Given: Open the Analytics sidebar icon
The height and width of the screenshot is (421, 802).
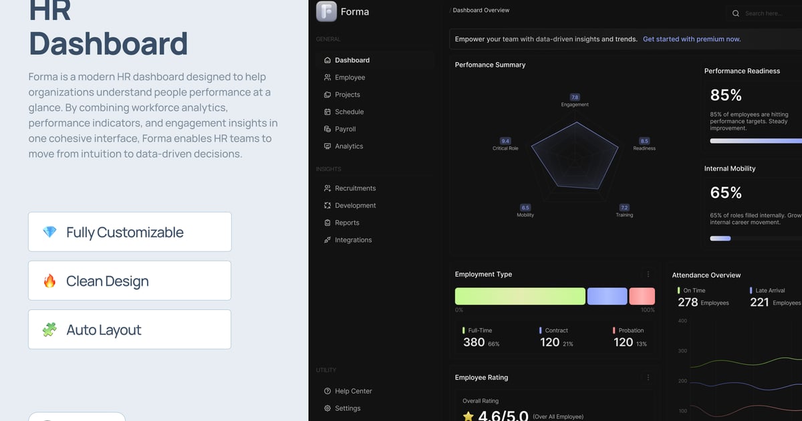Looking at the screenshot, I should click(327, 146).
